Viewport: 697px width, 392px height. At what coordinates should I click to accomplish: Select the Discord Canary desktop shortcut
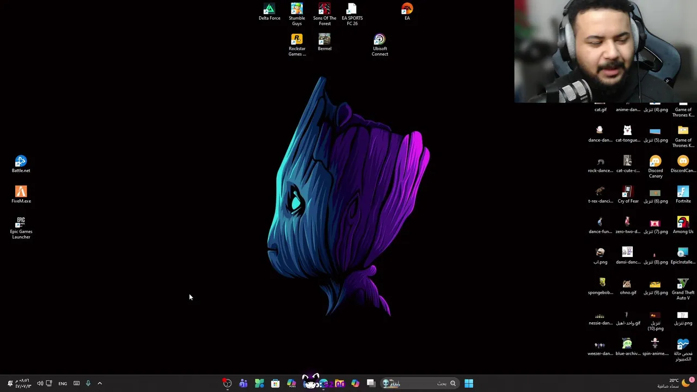coord(655,167)
